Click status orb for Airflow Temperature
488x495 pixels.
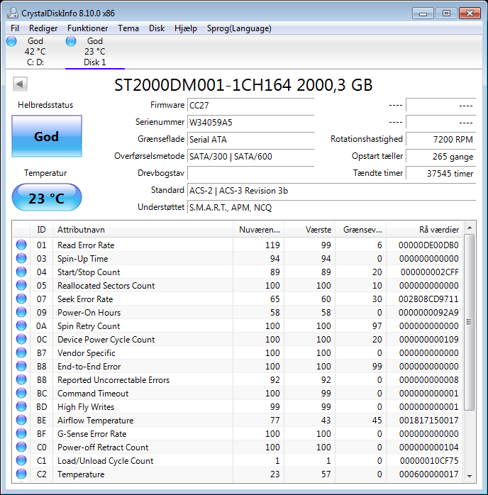click(x=21, y=420)
